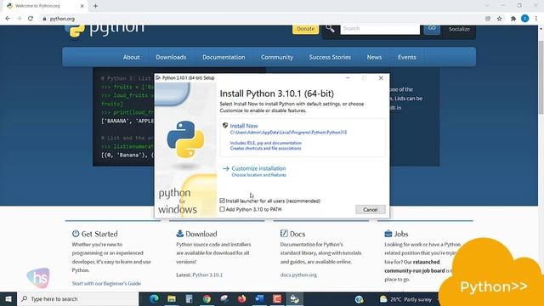Click the relaunched community-run job board link
This screenshot has height=306, width=544.
414,266
